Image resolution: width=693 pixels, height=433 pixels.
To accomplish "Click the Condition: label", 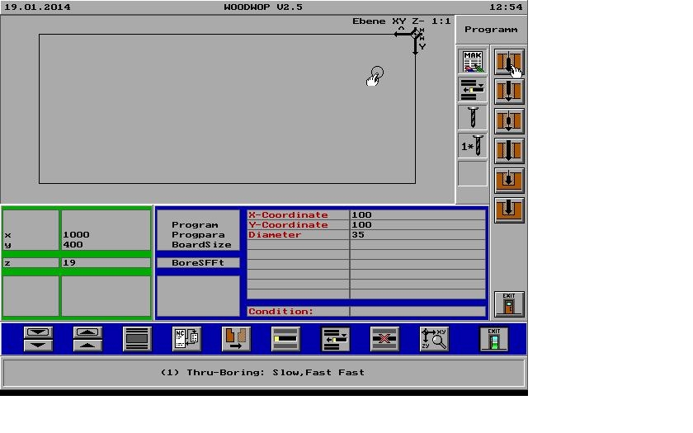I will coord(281,312).
